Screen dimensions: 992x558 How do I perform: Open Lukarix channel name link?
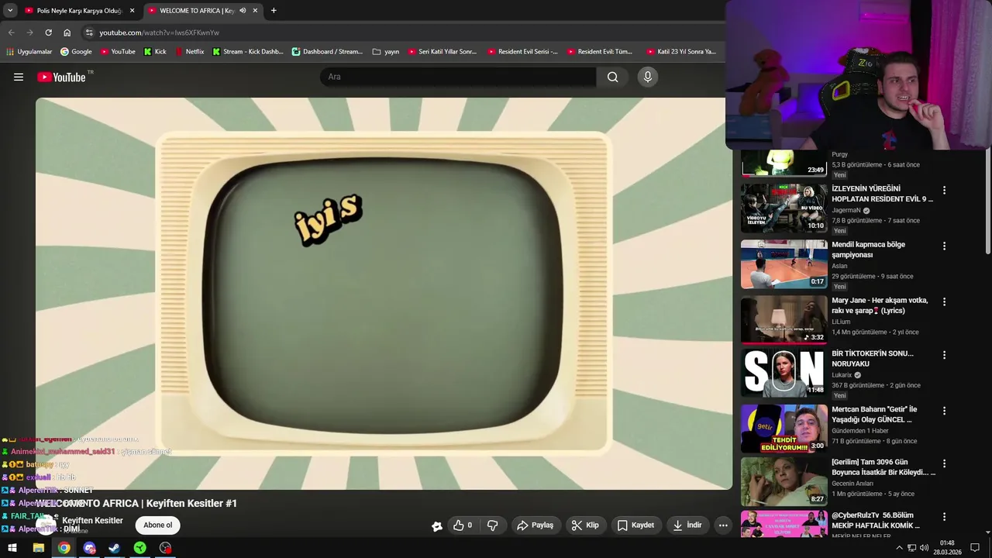[x=842, y=375]
